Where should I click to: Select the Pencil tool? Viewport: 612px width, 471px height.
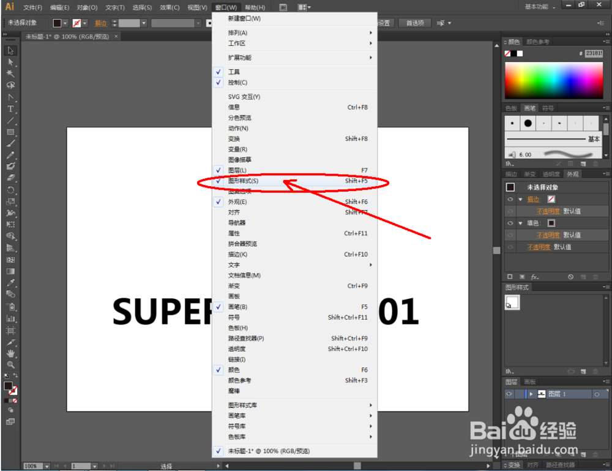point(10,155)
